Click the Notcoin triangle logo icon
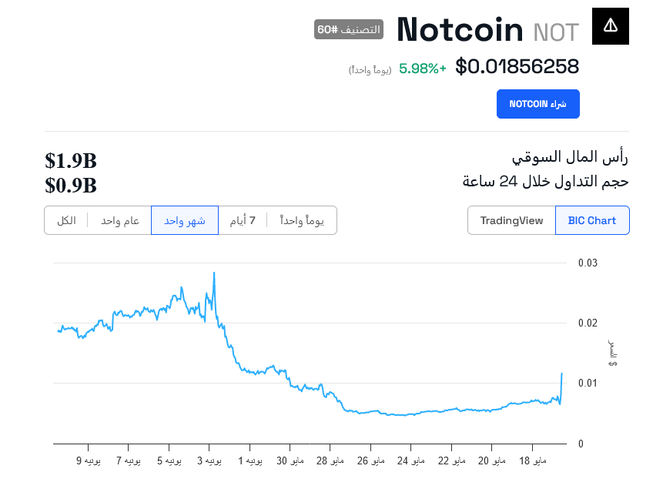This screenshot has width=663, height=489. (x=610, y=26)
